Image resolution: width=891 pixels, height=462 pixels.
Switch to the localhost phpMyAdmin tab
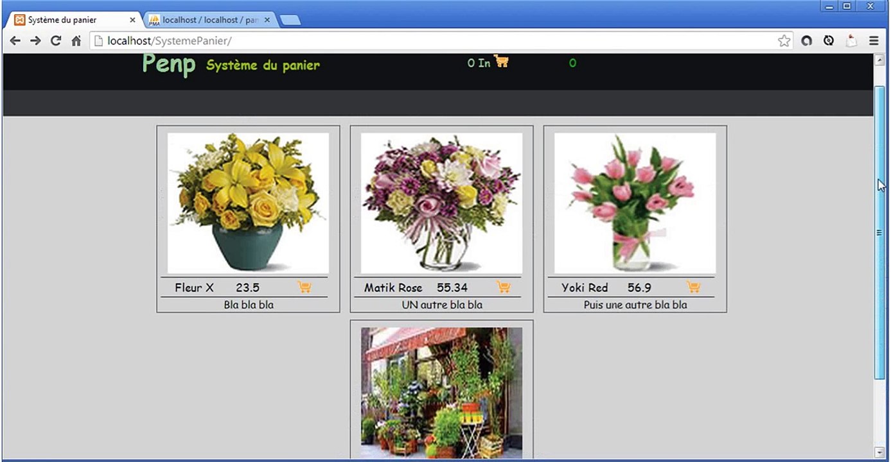[209, 20]
